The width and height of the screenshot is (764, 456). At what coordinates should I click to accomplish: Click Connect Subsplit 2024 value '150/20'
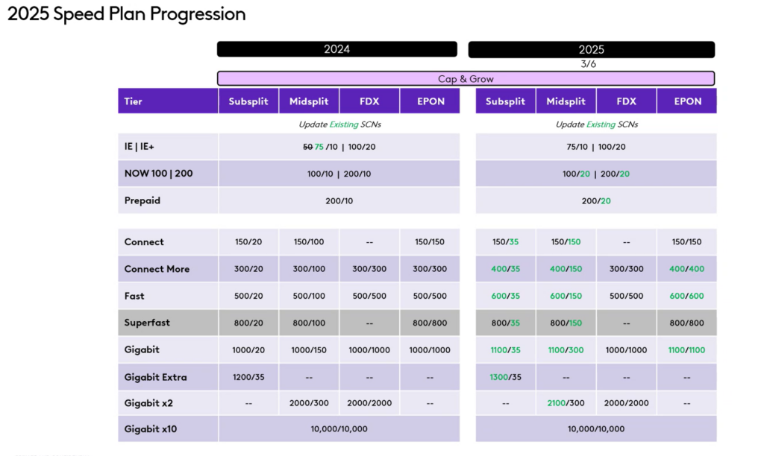point(248,242)
